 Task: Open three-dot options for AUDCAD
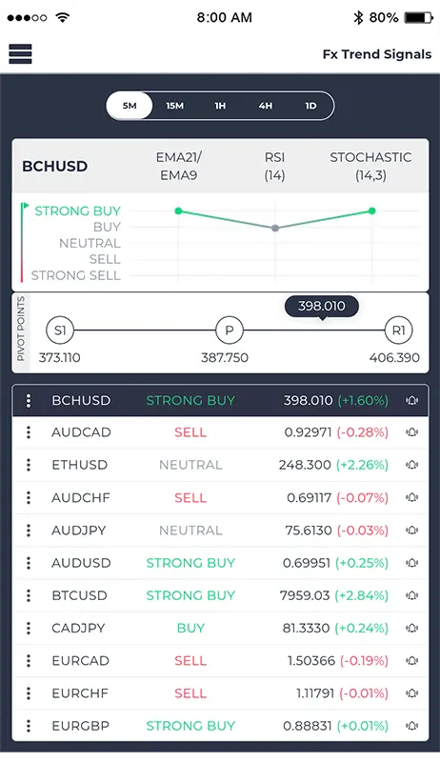[x=29, y=432]
